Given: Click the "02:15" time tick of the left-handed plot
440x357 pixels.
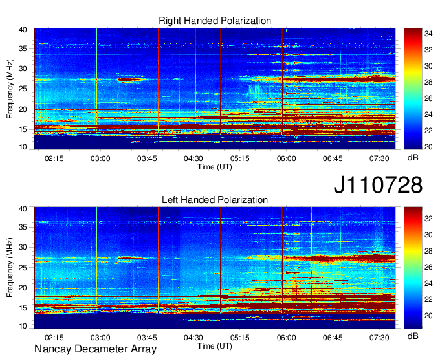Looking at the screenshot, I should click(x=54, y=338).
